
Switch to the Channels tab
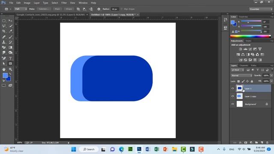244,65
